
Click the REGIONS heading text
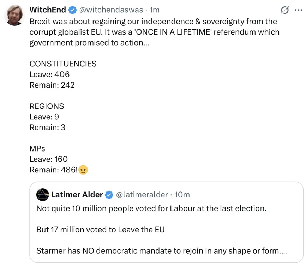click(x=47, y=106)
